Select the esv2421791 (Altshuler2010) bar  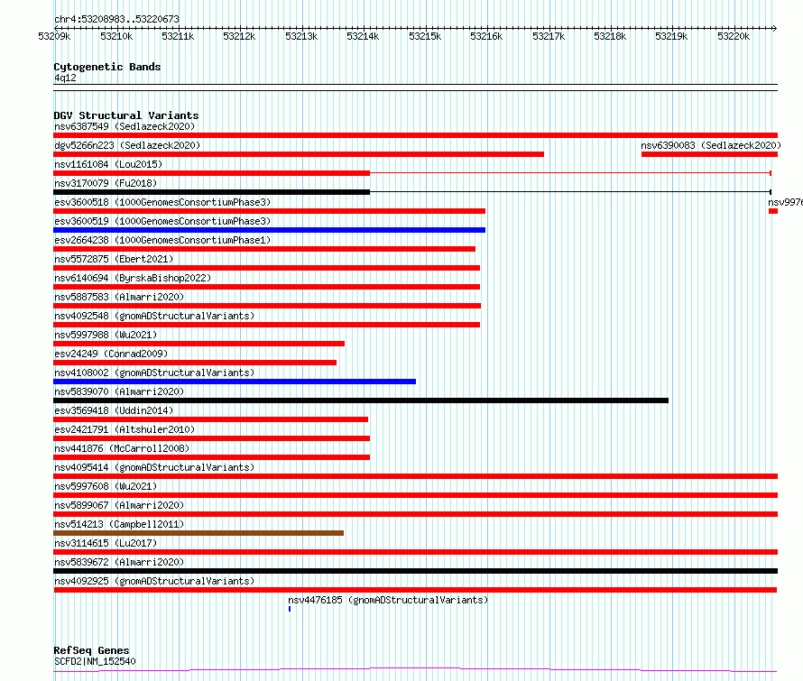tap(211, 438)
